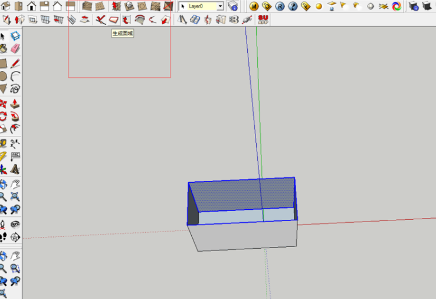The height and width of the screenshot is (299, 436).
Task: Click the Layer0 dropdown arrow
Action: (220, 6)
